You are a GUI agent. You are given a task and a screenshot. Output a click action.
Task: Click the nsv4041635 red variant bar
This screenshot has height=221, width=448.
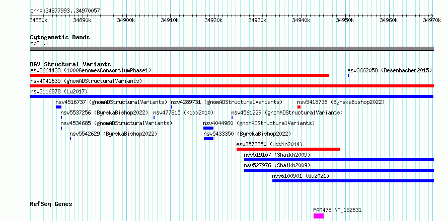(x=232, y=86)
